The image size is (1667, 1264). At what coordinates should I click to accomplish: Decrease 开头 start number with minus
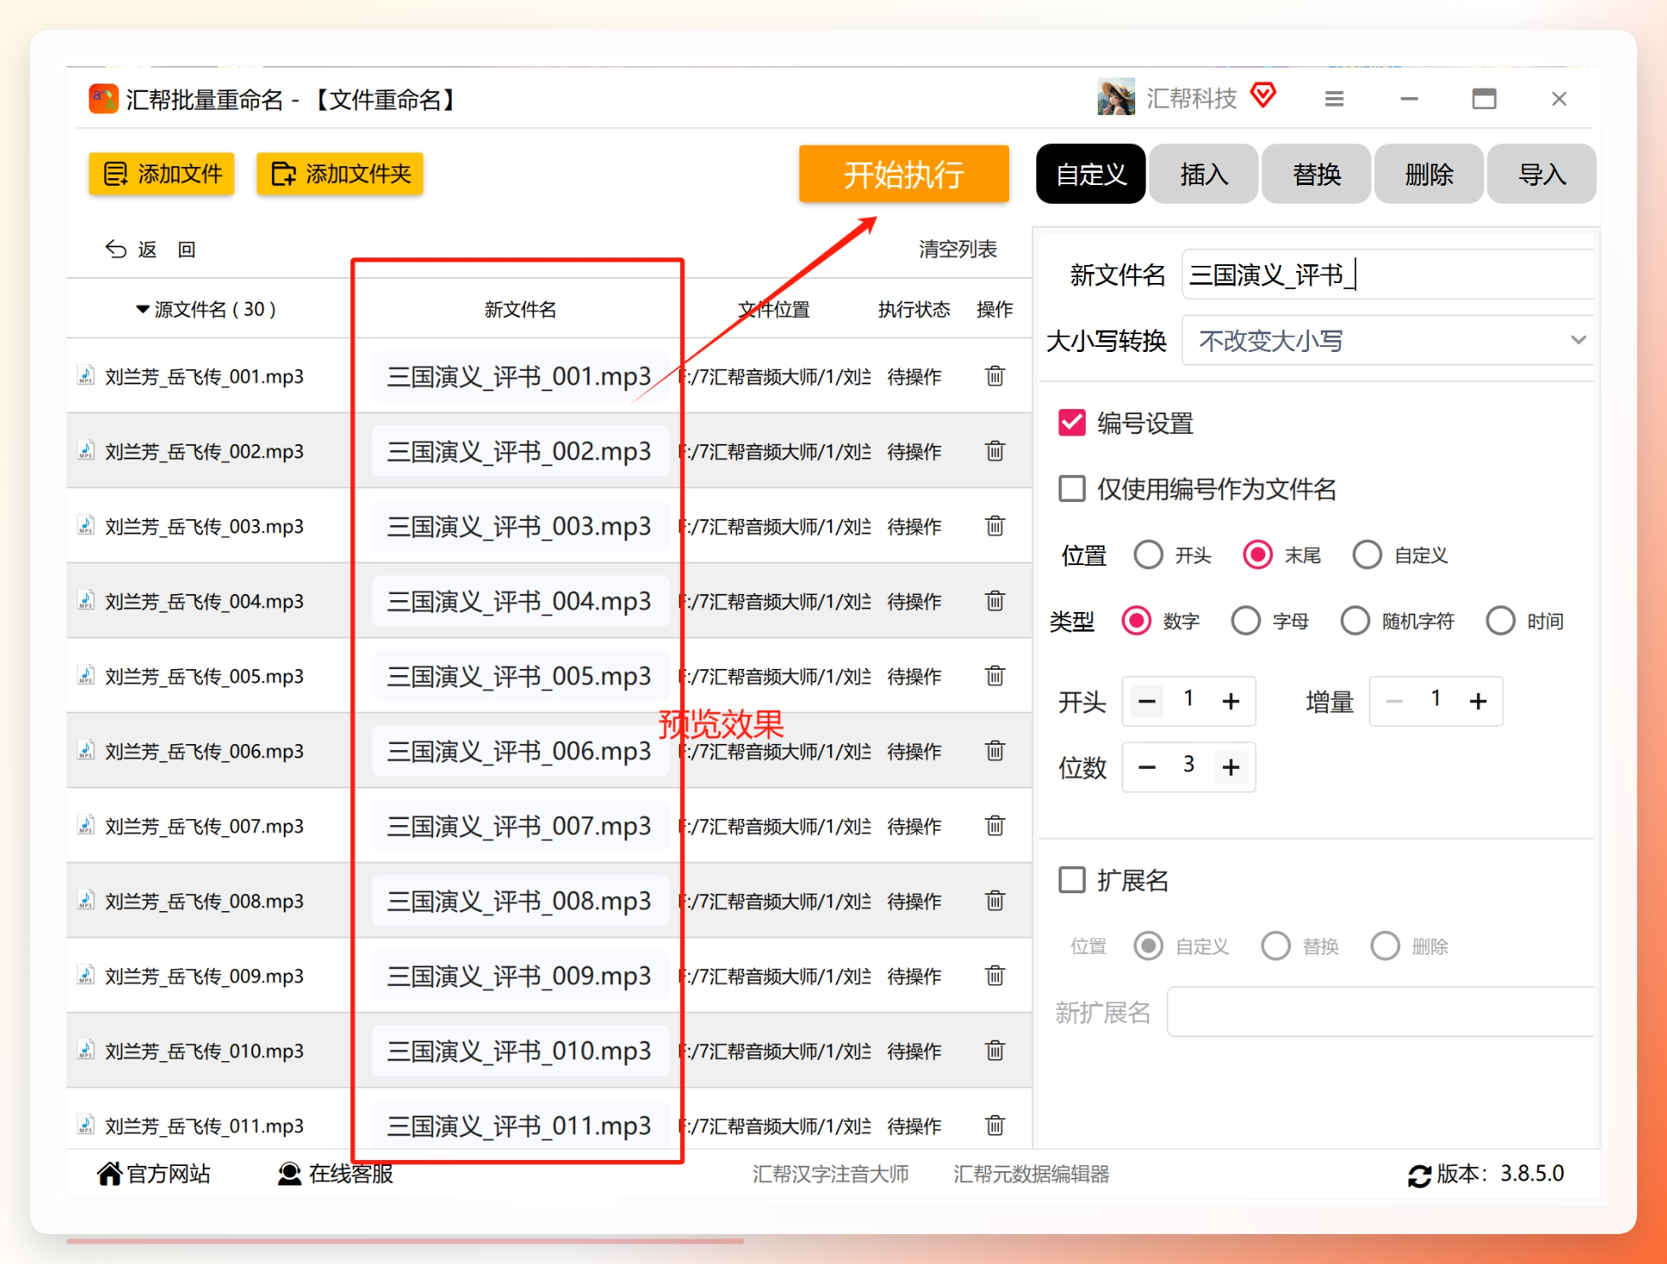click(1147, 701)
